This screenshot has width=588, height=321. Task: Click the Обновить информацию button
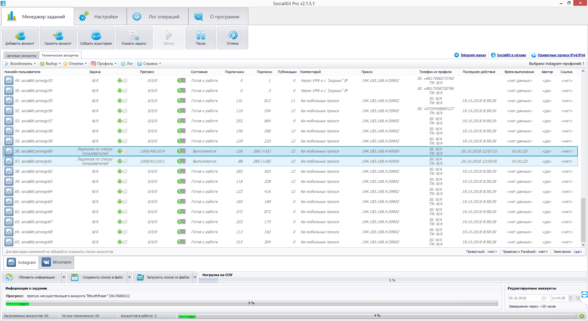(32, 278)
